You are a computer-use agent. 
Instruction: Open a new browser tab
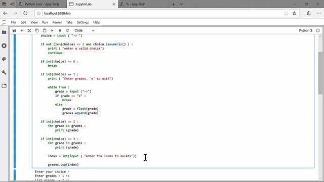pyautogui.click(x=173, y=4)
